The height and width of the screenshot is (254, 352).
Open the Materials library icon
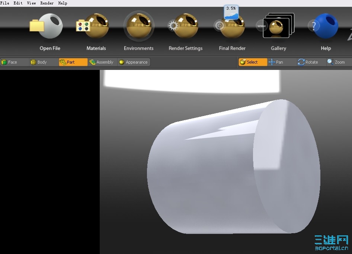[x=93, y=26]
